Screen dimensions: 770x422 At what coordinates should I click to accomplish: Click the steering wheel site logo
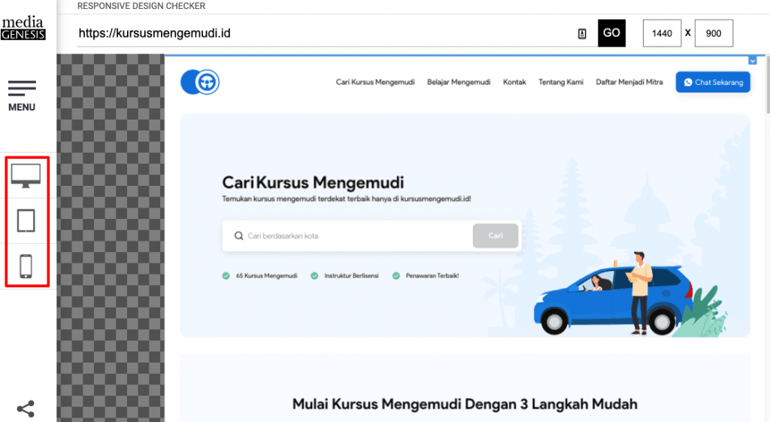pos(200,82)
